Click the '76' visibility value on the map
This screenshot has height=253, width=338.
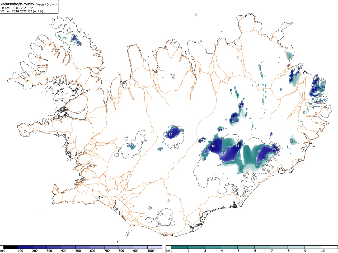coord(292,78)
